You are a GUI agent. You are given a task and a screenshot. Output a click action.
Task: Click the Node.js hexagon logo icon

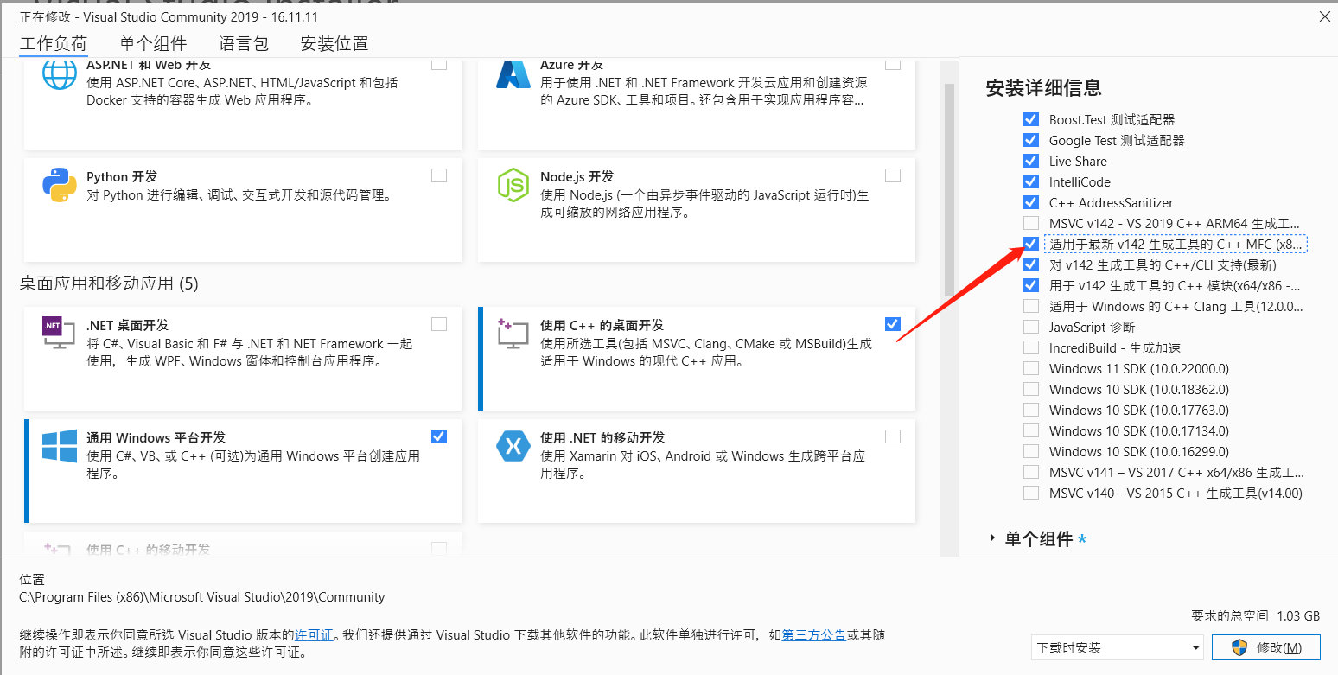coord(513,185)
